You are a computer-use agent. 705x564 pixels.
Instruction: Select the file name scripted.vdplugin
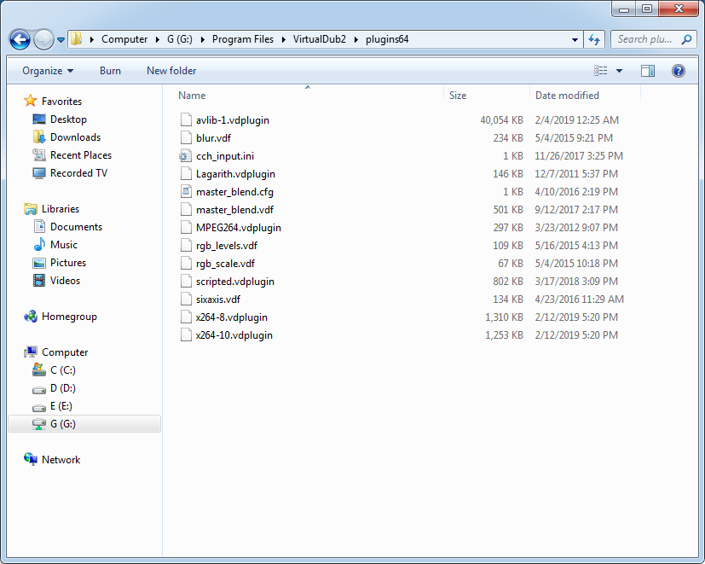[x=234, y=282]
